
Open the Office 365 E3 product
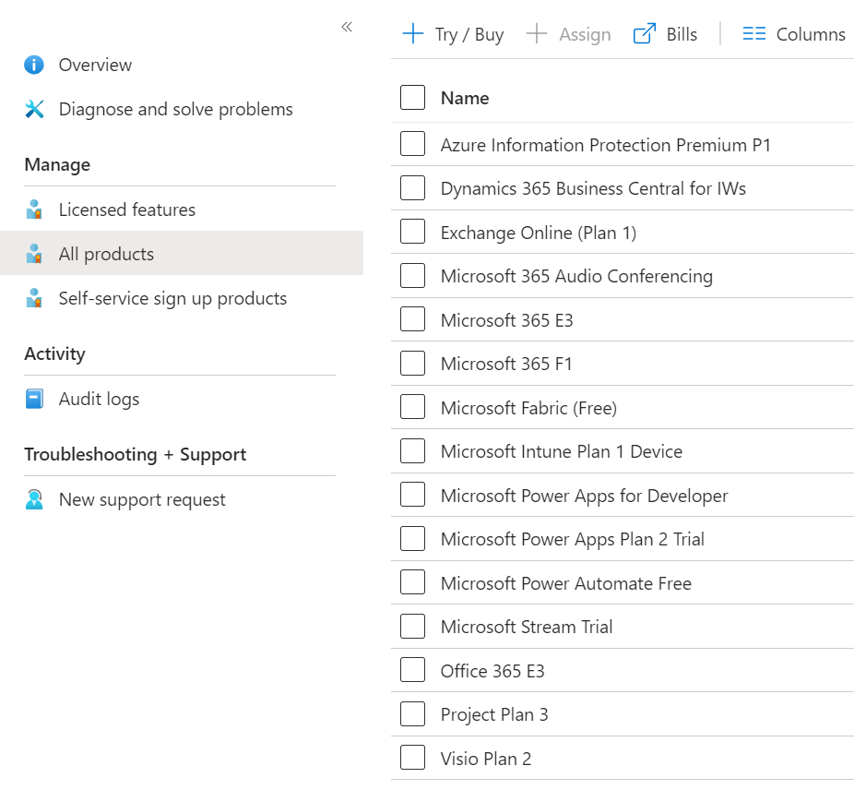pos(492,672)
